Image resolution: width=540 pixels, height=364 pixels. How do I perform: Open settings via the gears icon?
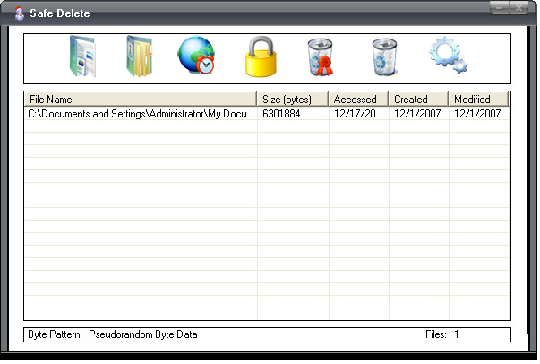448,56
